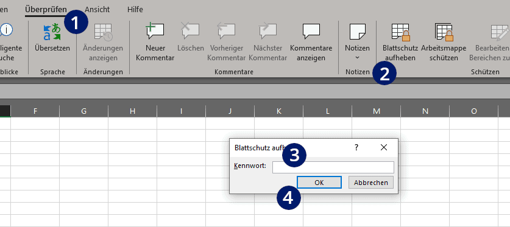Select column O header
The image size is (510, 227).
pos(474,111)
